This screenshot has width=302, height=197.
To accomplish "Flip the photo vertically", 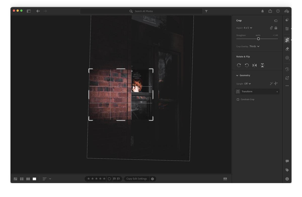I will [x=262, y=65].
